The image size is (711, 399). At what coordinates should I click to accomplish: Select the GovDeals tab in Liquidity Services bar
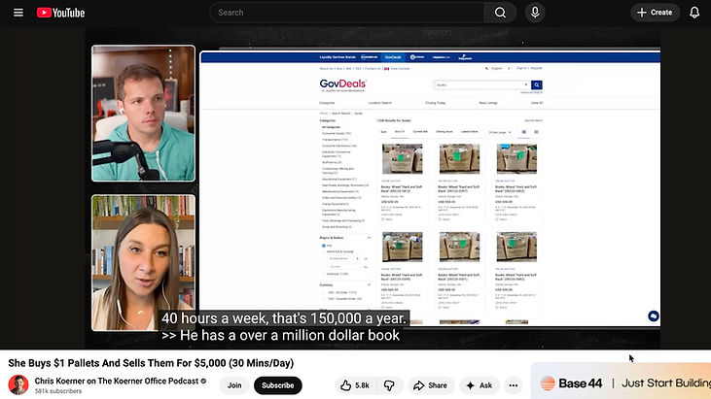[x=393, y=57]
